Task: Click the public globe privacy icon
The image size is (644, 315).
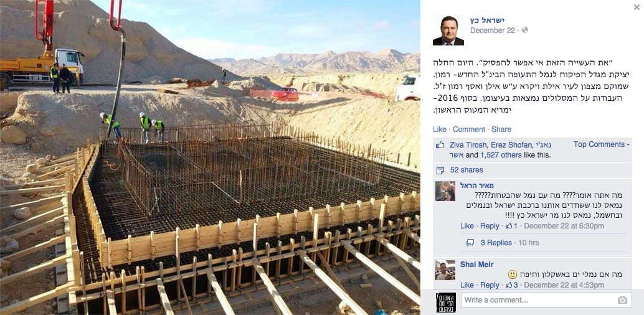Action: pyautogui.click(x=524, y=31)
